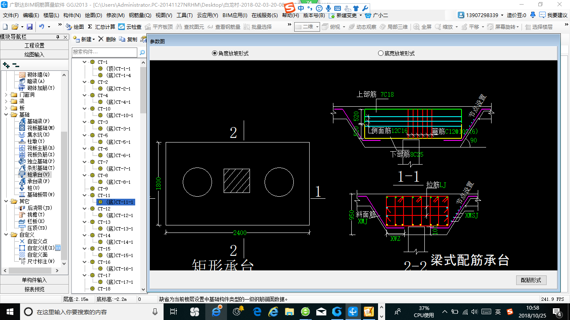570x320 pixels.
Task: Collapse the 基础 folder node
Action: coord(6,115)
